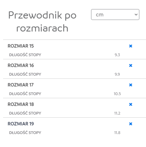
Task: Click the blue X next to ROZMIAR 19
Action: click(x=131, y=124)
